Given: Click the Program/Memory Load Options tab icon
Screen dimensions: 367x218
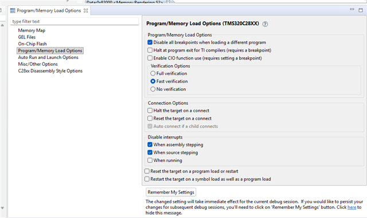Looking at the screenshot, I should 13,11.
